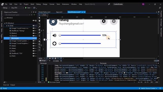
Task: Open the File menu
Action: pos(6,4)
